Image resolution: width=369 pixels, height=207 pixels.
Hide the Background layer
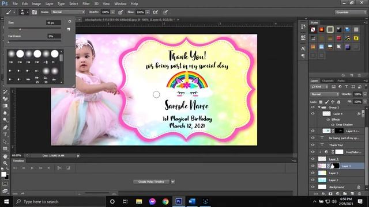point(312,187)
